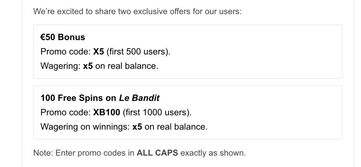Click the intro sentence about two exclusive offers

pos(137,13)
